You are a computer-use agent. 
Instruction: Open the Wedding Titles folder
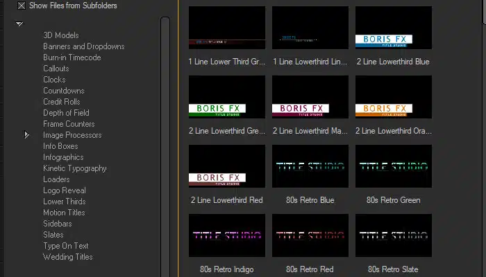pos(67,257)
